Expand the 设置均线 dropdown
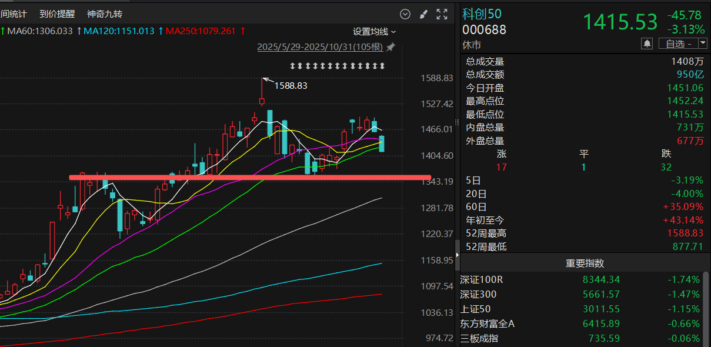This screenshot has width=711, height=347. coord(374,31)
